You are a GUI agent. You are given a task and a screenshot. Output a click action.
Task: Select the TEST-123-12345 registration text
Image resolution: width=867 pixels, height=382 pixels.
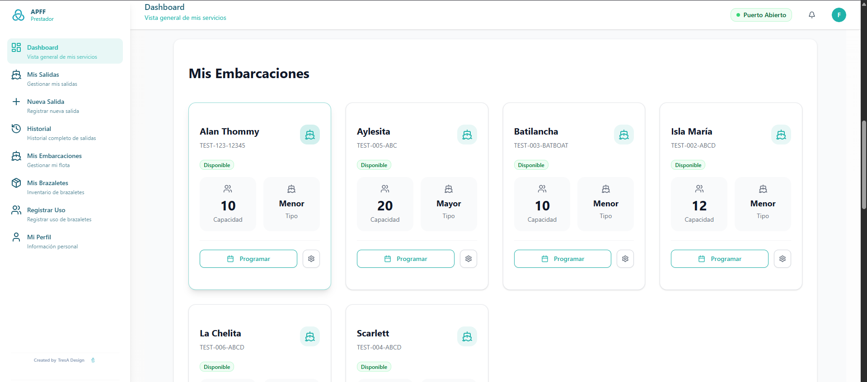point(222,145)
